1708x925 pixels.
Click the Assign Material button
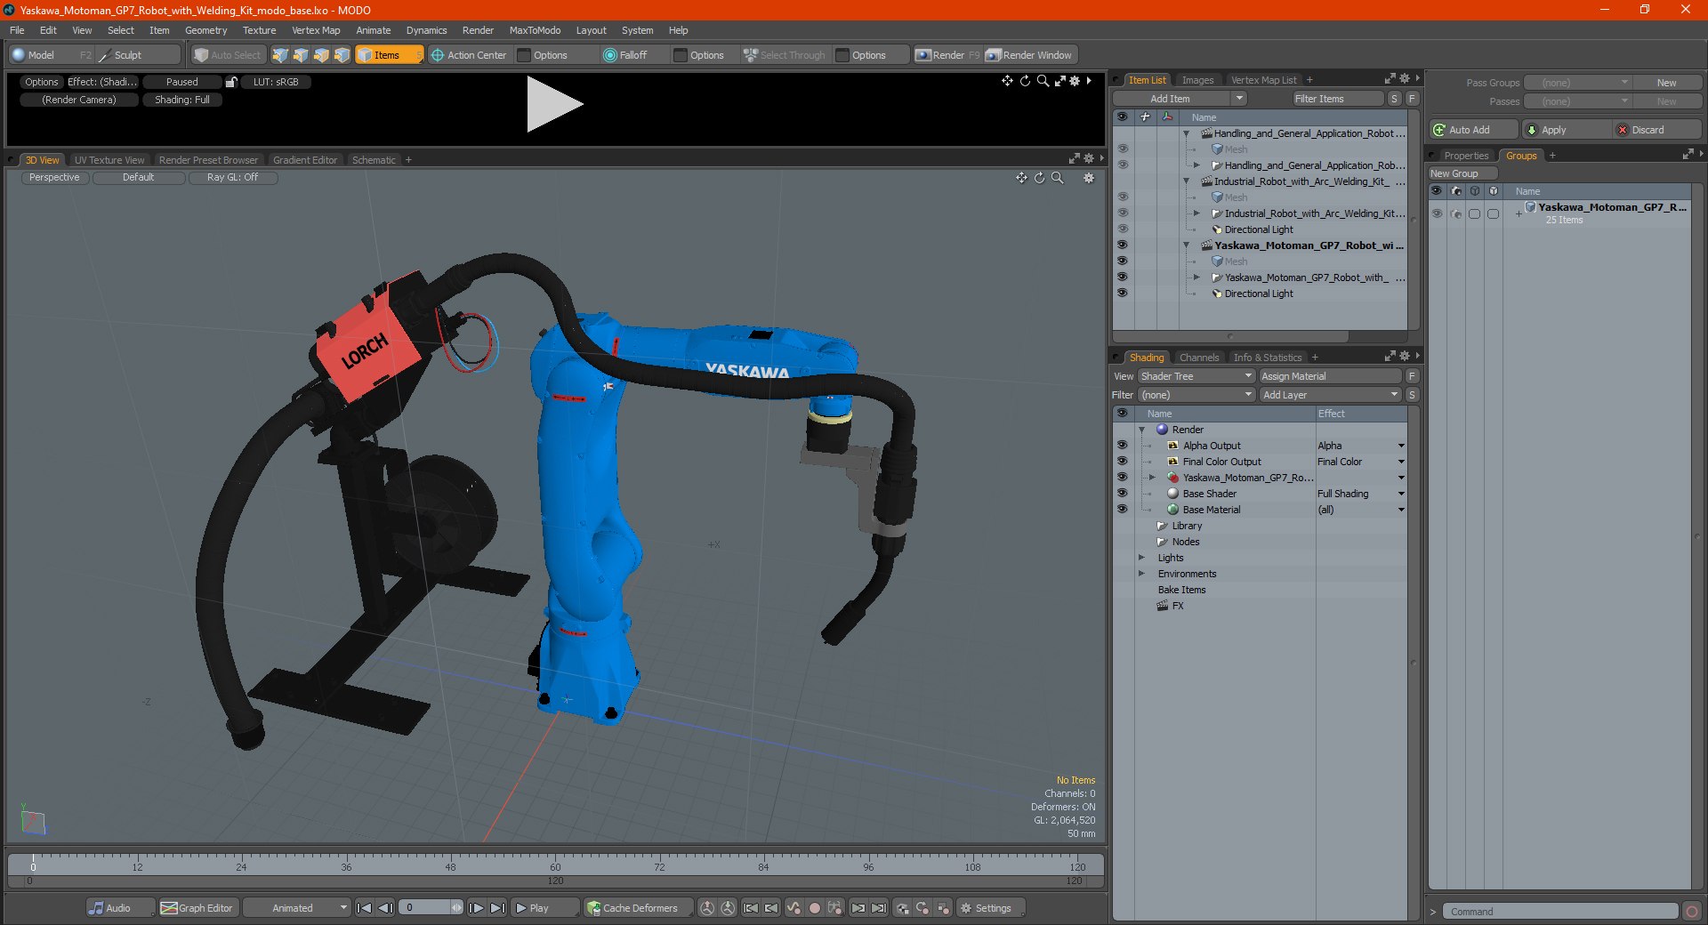(1330, 376)
